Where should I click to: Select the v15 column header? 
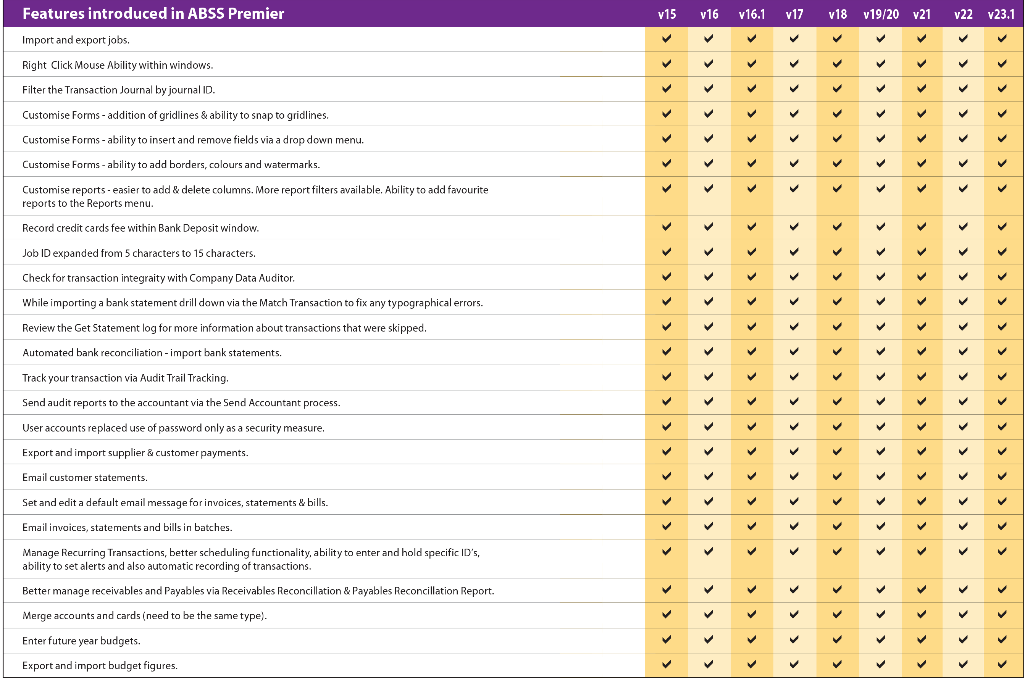coord(666,14)
